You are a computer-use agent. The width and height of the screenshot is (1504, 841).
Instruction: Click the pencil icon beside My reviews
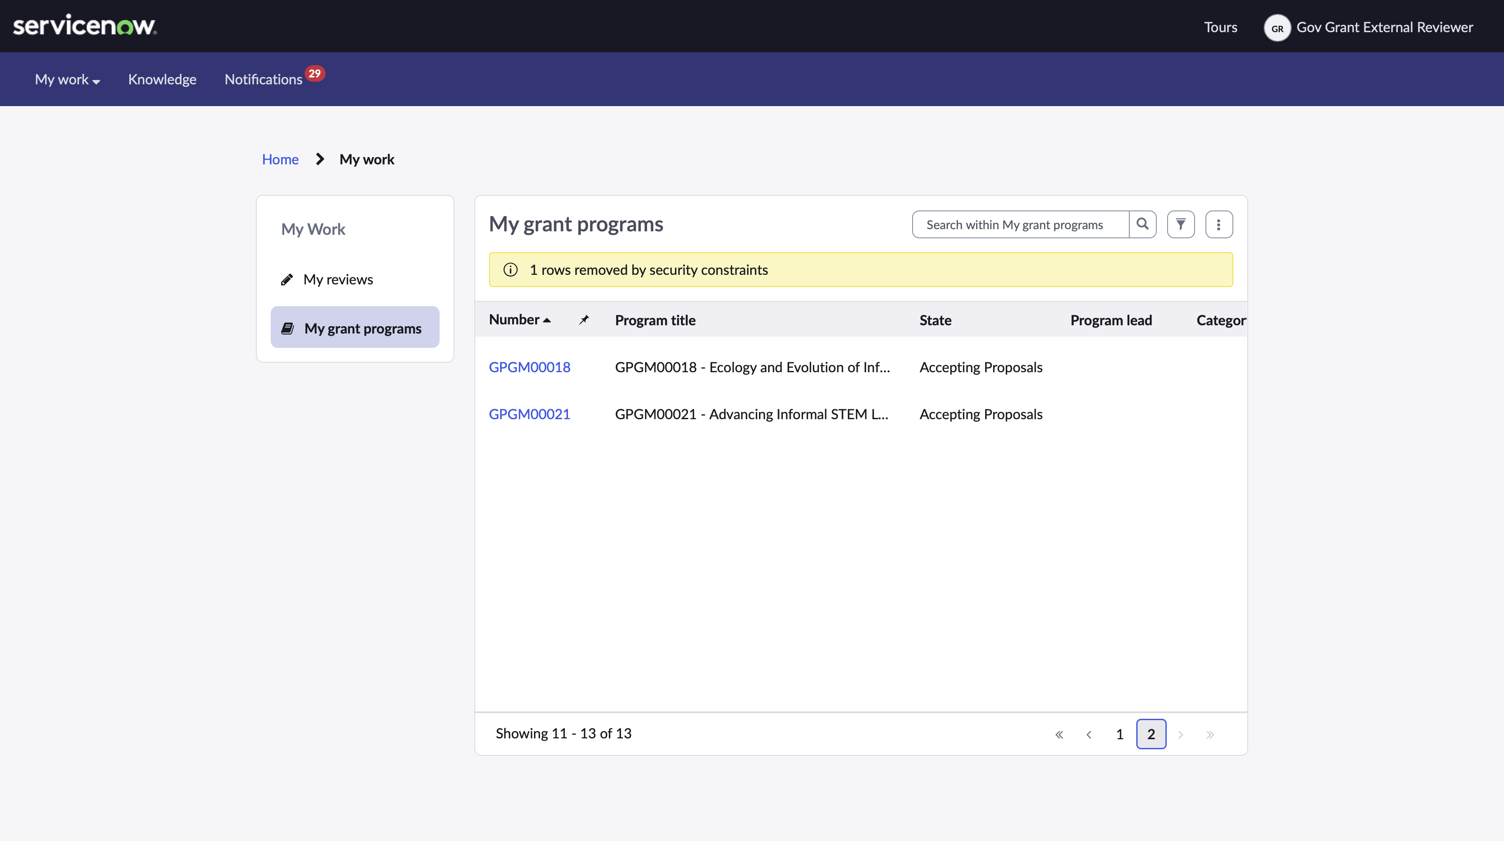click(x=287, y=280)
